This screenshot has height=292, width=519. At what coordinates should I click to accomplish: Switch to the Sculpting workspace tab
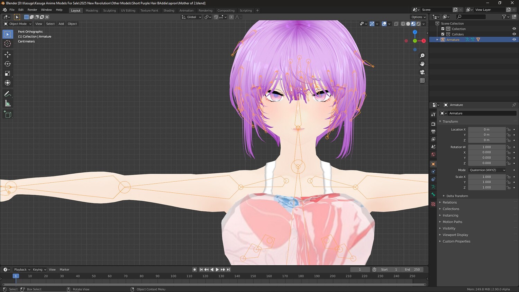[x=109, y=10]
